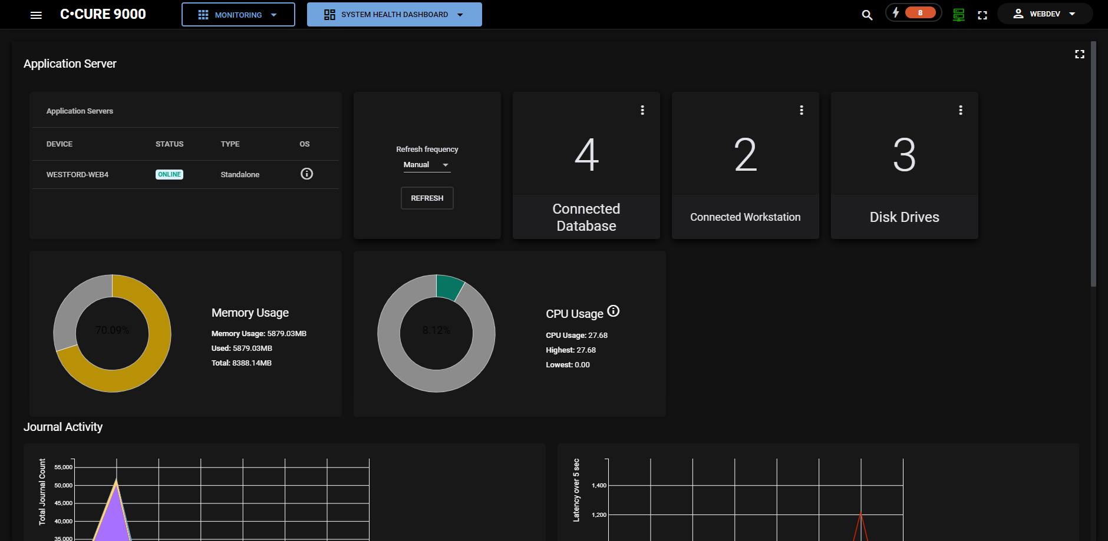The width and height of the screenshot is (1108, 541).
Task: Expand the Application Server panel
Action: pos(1079,54)
